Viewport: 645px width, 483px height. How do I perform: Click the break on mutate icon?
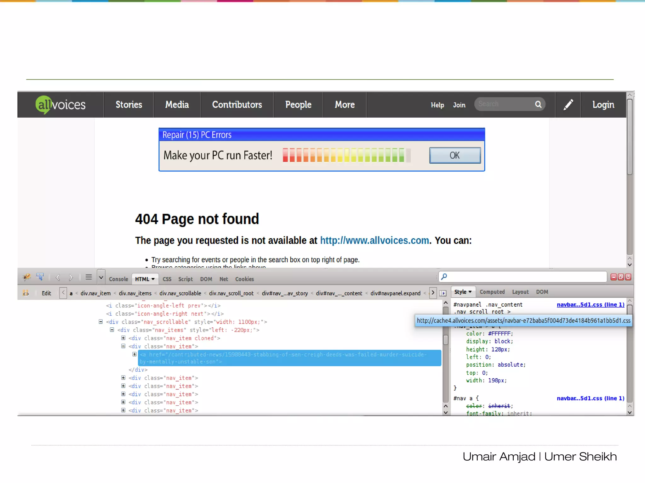(x=26, y=293)
